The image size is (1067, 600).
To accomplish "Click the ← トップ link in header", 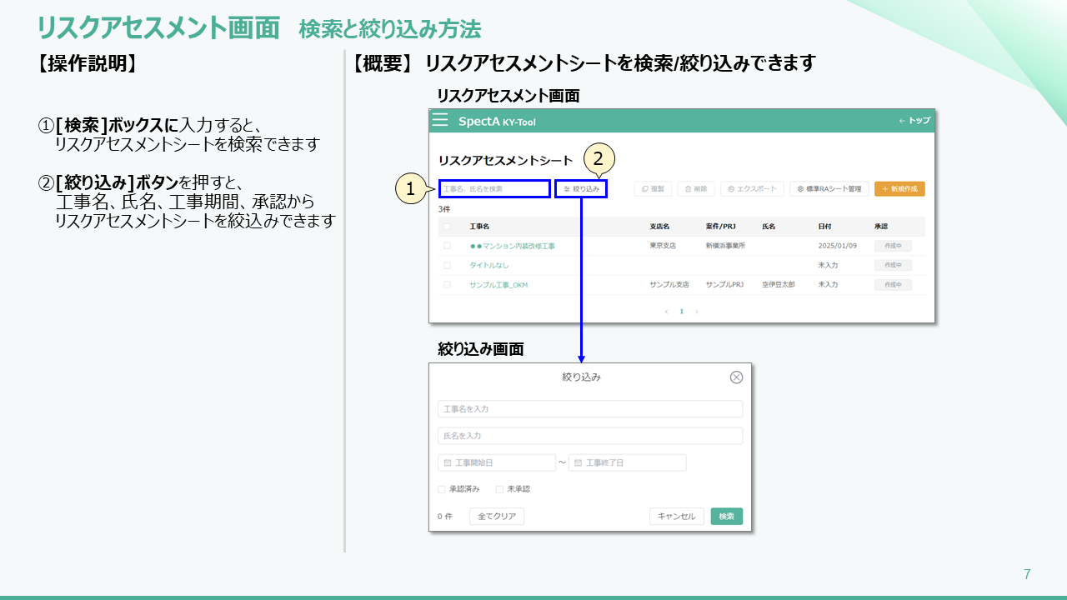I will (x=914, y=121).
